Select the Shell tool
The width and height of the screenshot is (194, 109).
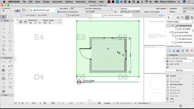click(x=3, y=41)
